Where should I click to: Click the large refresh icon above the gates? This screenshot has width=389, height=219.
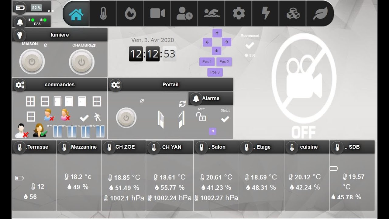pyautogui.click(x=182, y=104)
